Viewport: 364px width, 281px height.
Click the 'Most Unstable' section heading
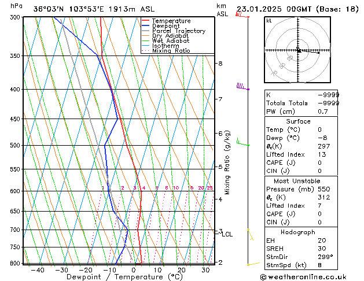click(x=297, y=181)
